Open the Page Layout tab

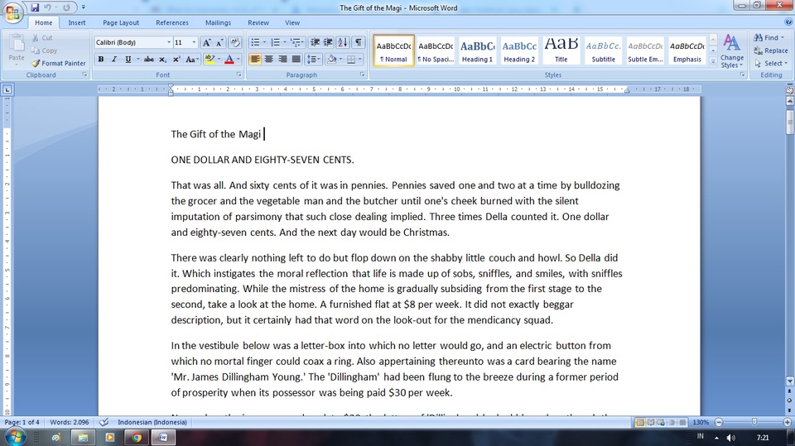pyautogui.click(x=121, y=22)
